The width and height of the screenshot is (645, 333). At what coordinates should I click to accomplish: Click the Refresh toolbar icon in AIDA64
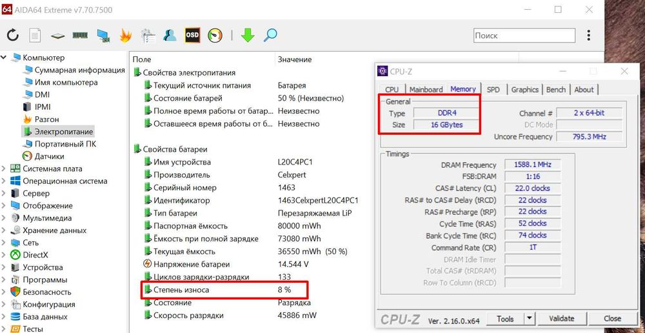pyautogui.click(x=13, y=35)
